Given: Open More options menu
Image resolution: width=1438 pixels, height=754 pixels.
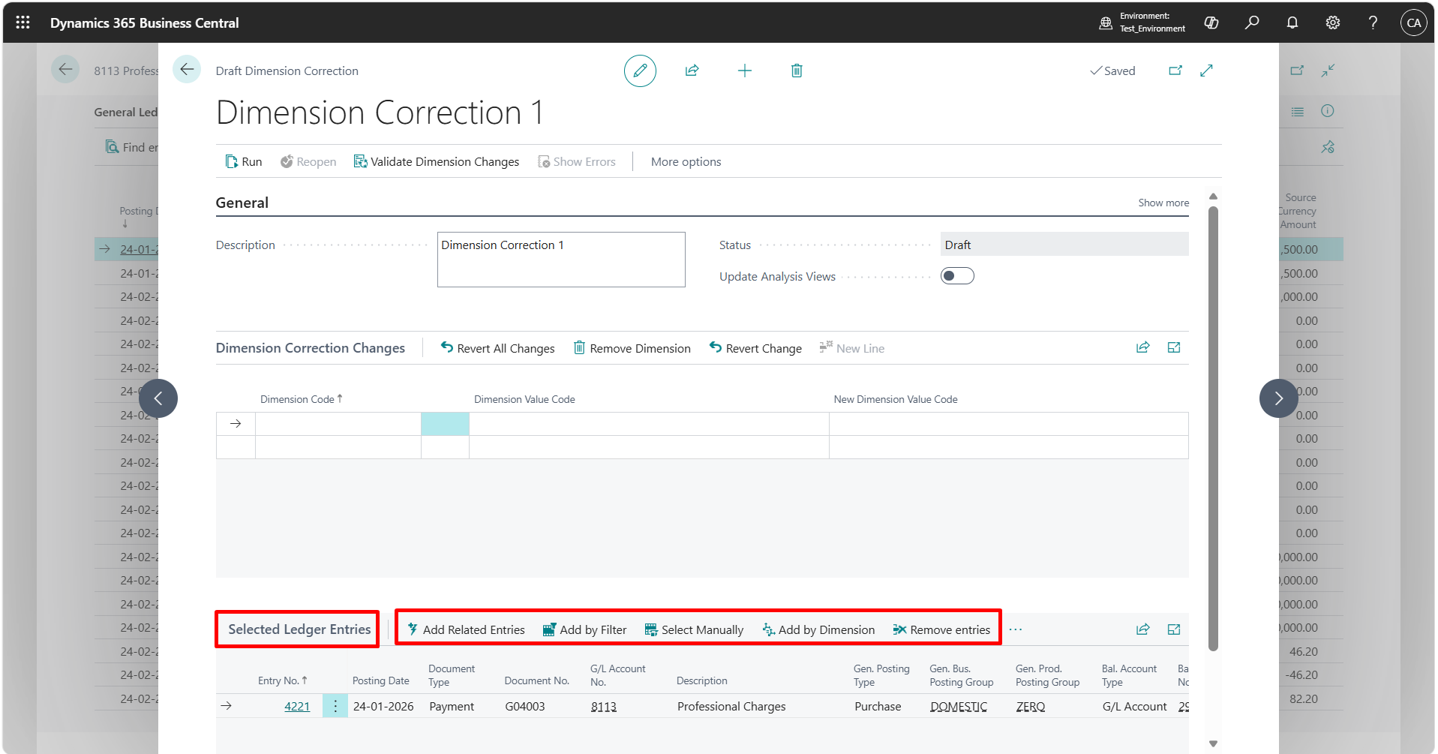Looking at the screenshot, I should pyautogui.click(x=686, y=161).
